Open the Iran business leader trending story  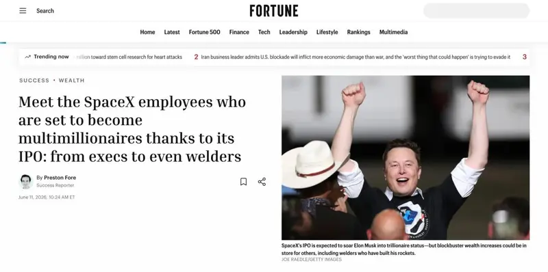356,57
